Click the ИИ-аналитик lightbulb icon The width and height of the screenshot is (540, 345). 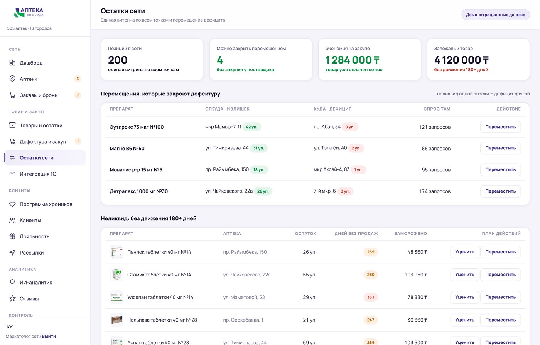(x=12, y=283)
